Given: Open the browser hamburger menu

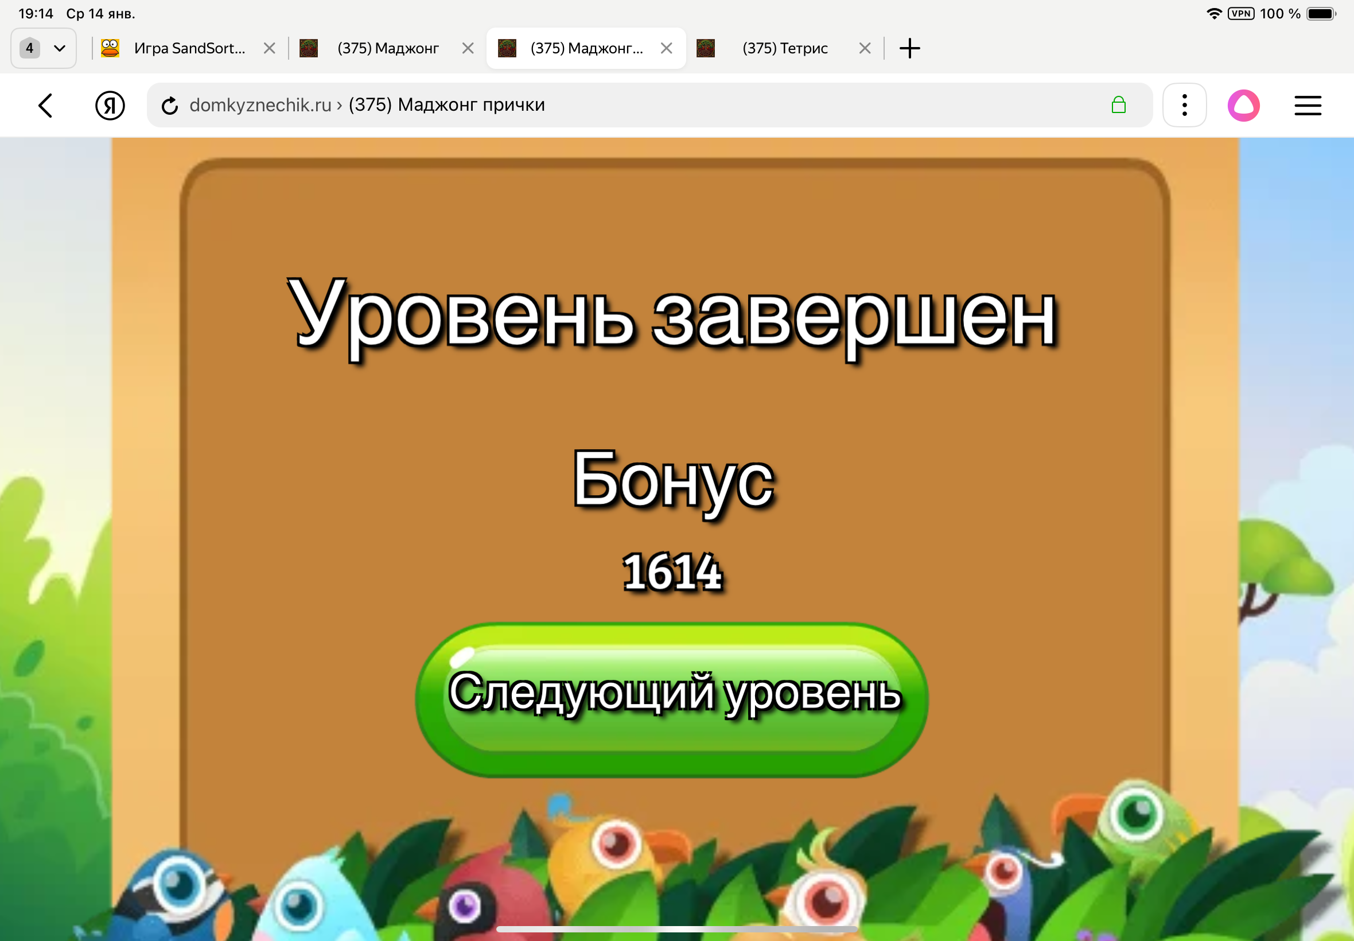Looking at the screenshot, I should pyautogui.click(x=1308, y=105).
